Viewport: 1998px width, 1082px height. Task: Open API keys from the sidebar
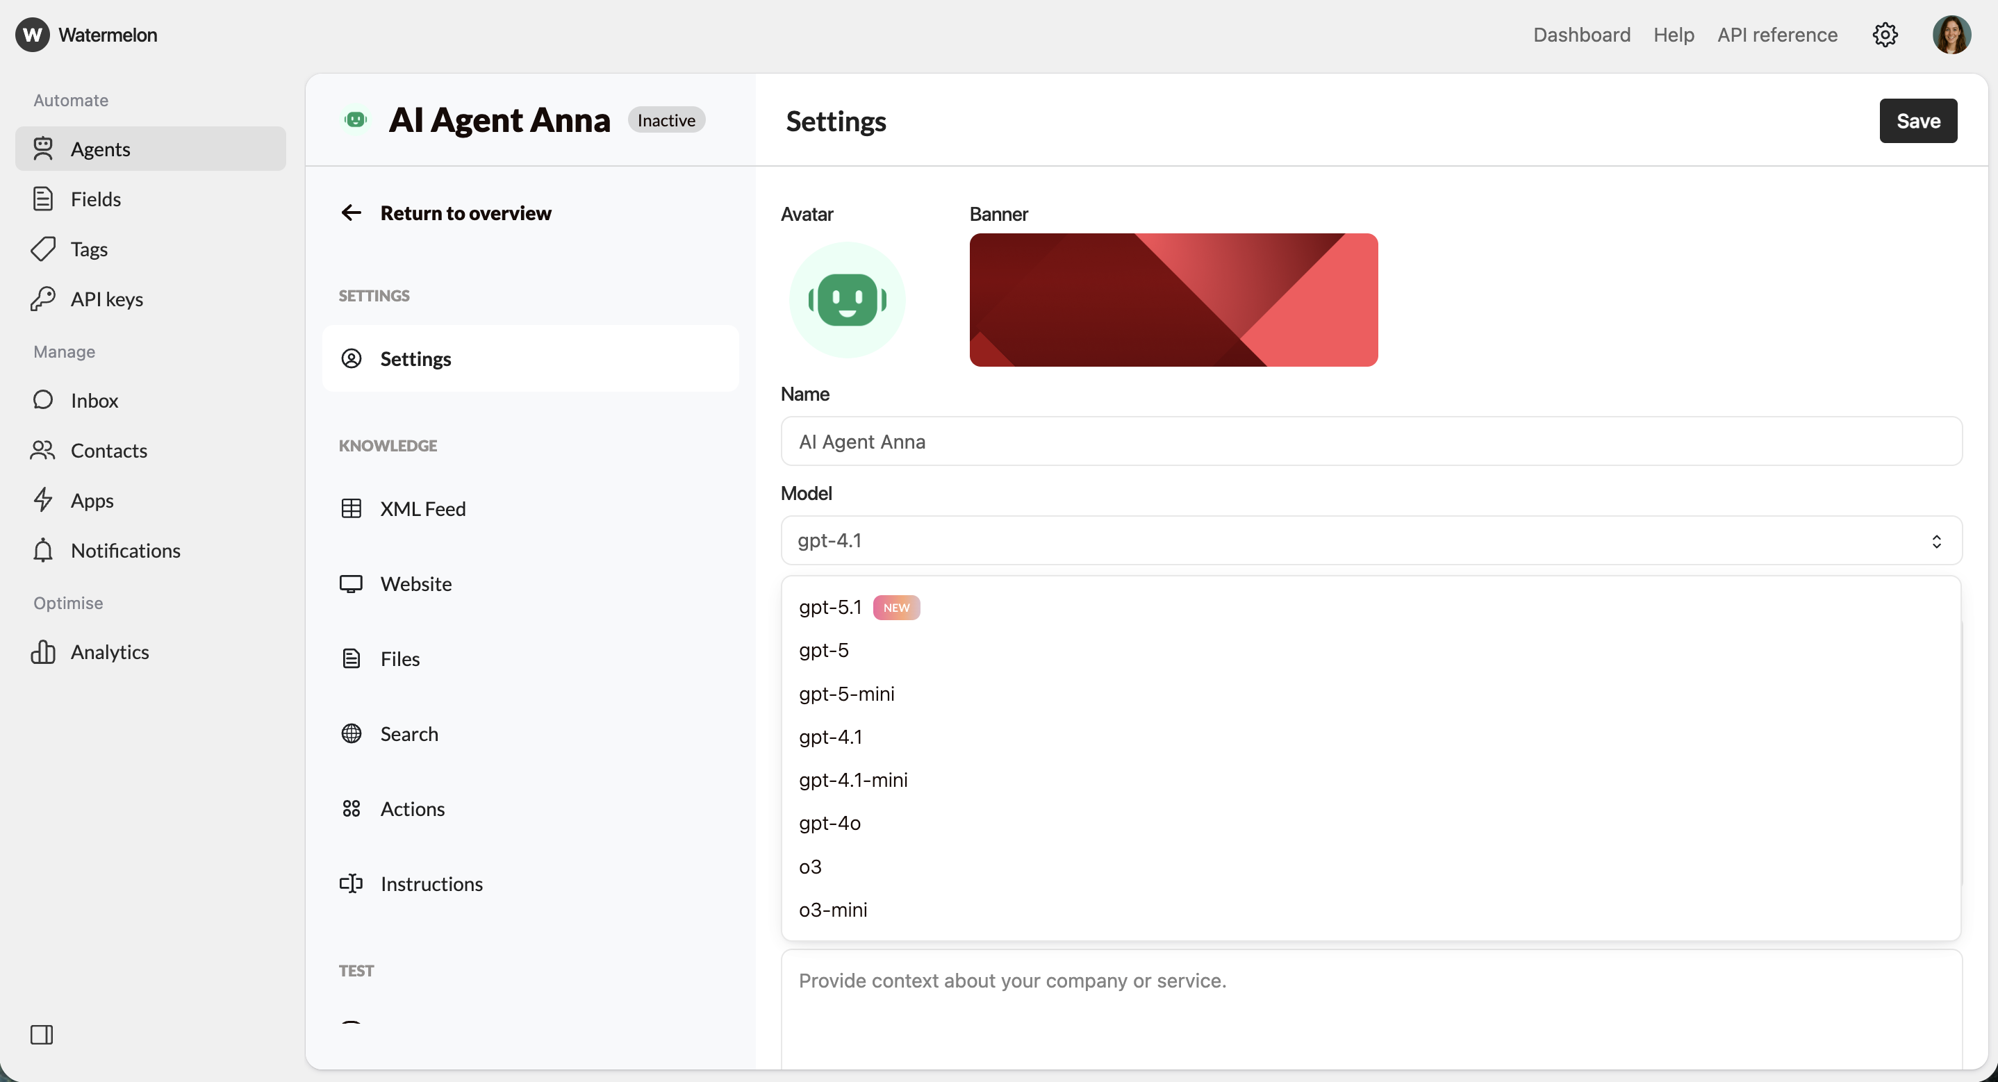point(107,299)
